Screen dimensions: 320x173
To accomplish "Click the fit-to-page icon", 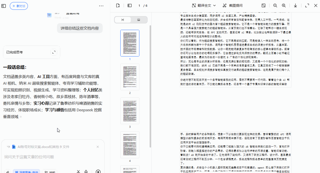I will (x=263, y=6).
